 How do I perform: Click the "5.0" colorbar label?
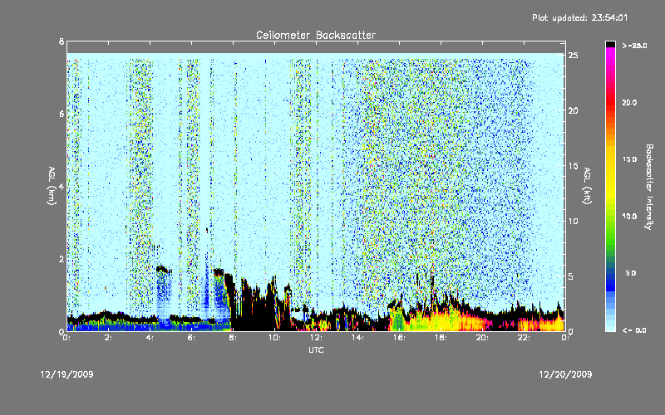pos(631,273)
